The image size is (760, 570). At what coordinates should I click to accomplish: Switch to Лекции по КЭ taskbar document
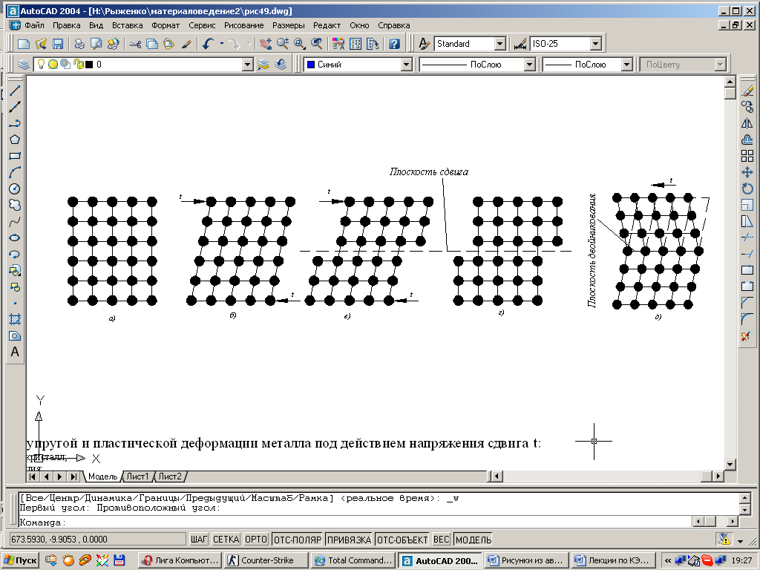(612, 560)
